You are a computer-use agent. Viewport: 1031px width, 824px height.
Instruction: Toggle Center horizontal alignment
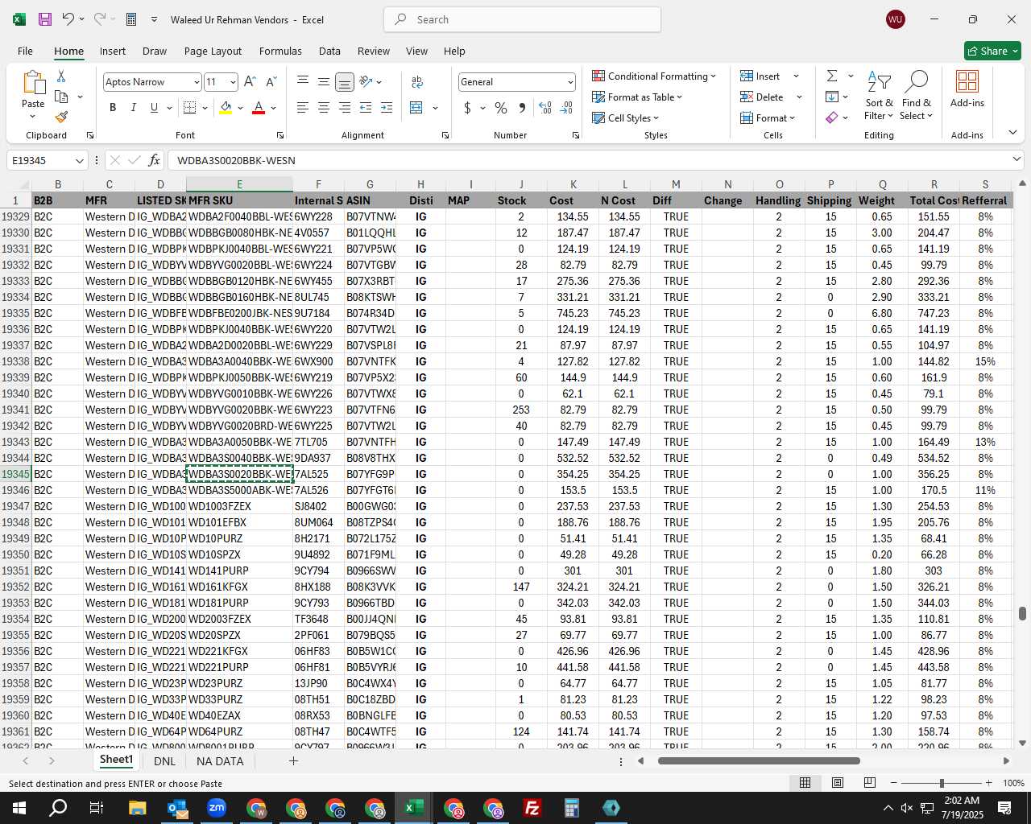(324, 108)
